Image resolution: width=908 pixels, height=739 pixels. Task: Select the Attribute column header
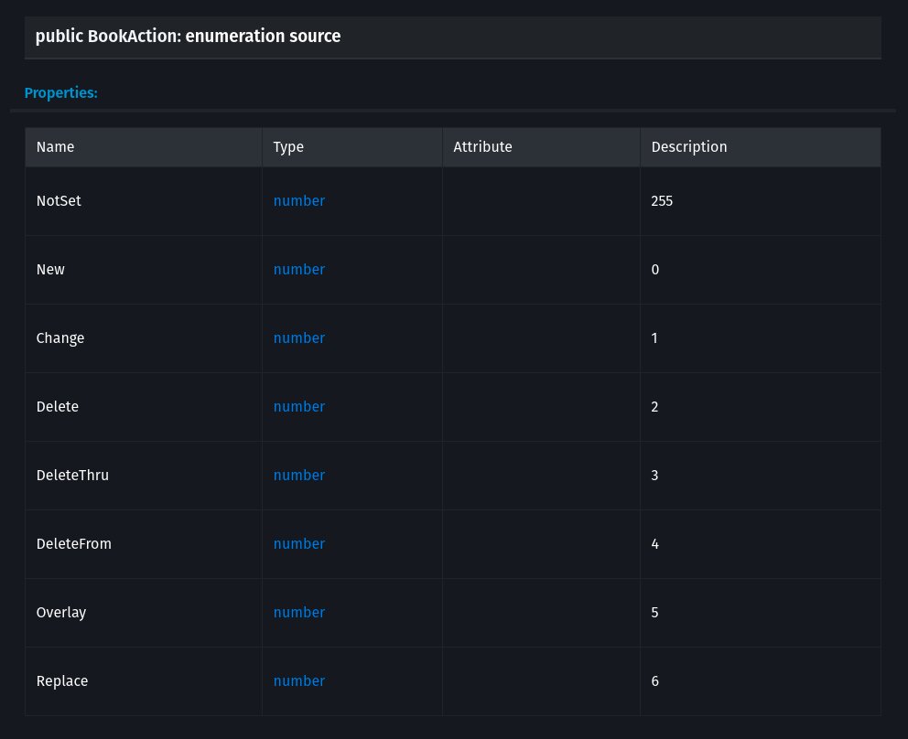pos(482,146)
